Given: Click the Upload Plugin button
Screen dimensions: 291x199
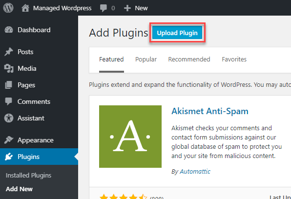Looking at the screenshot, I should (177, 33).
